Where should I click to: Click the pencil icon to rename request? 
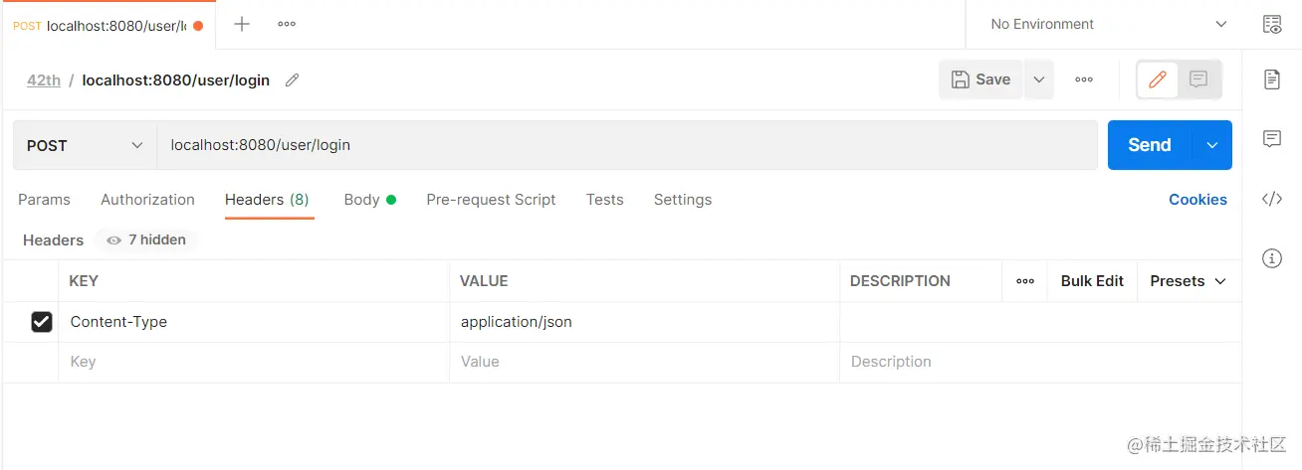coord(292,80)
